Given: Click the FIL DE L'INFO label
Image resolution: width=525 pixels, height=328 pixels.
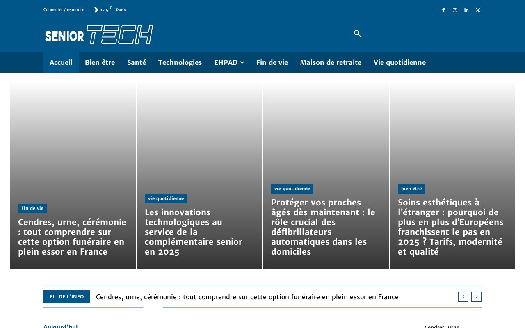Looking at the screenshot, I should [67, 297].
